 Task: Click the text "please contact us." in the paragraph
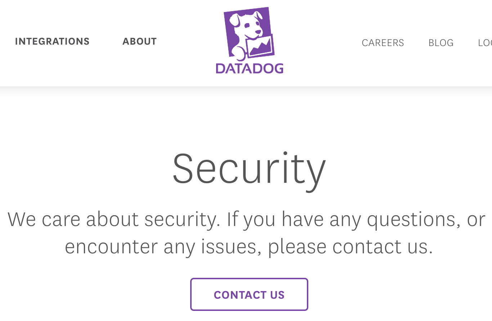pos(350,247)
